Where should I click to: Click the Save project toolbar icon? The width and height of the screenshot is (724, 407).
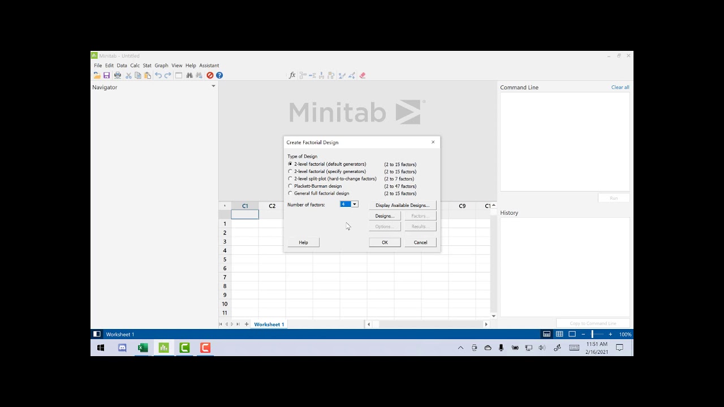click(106, 75)
